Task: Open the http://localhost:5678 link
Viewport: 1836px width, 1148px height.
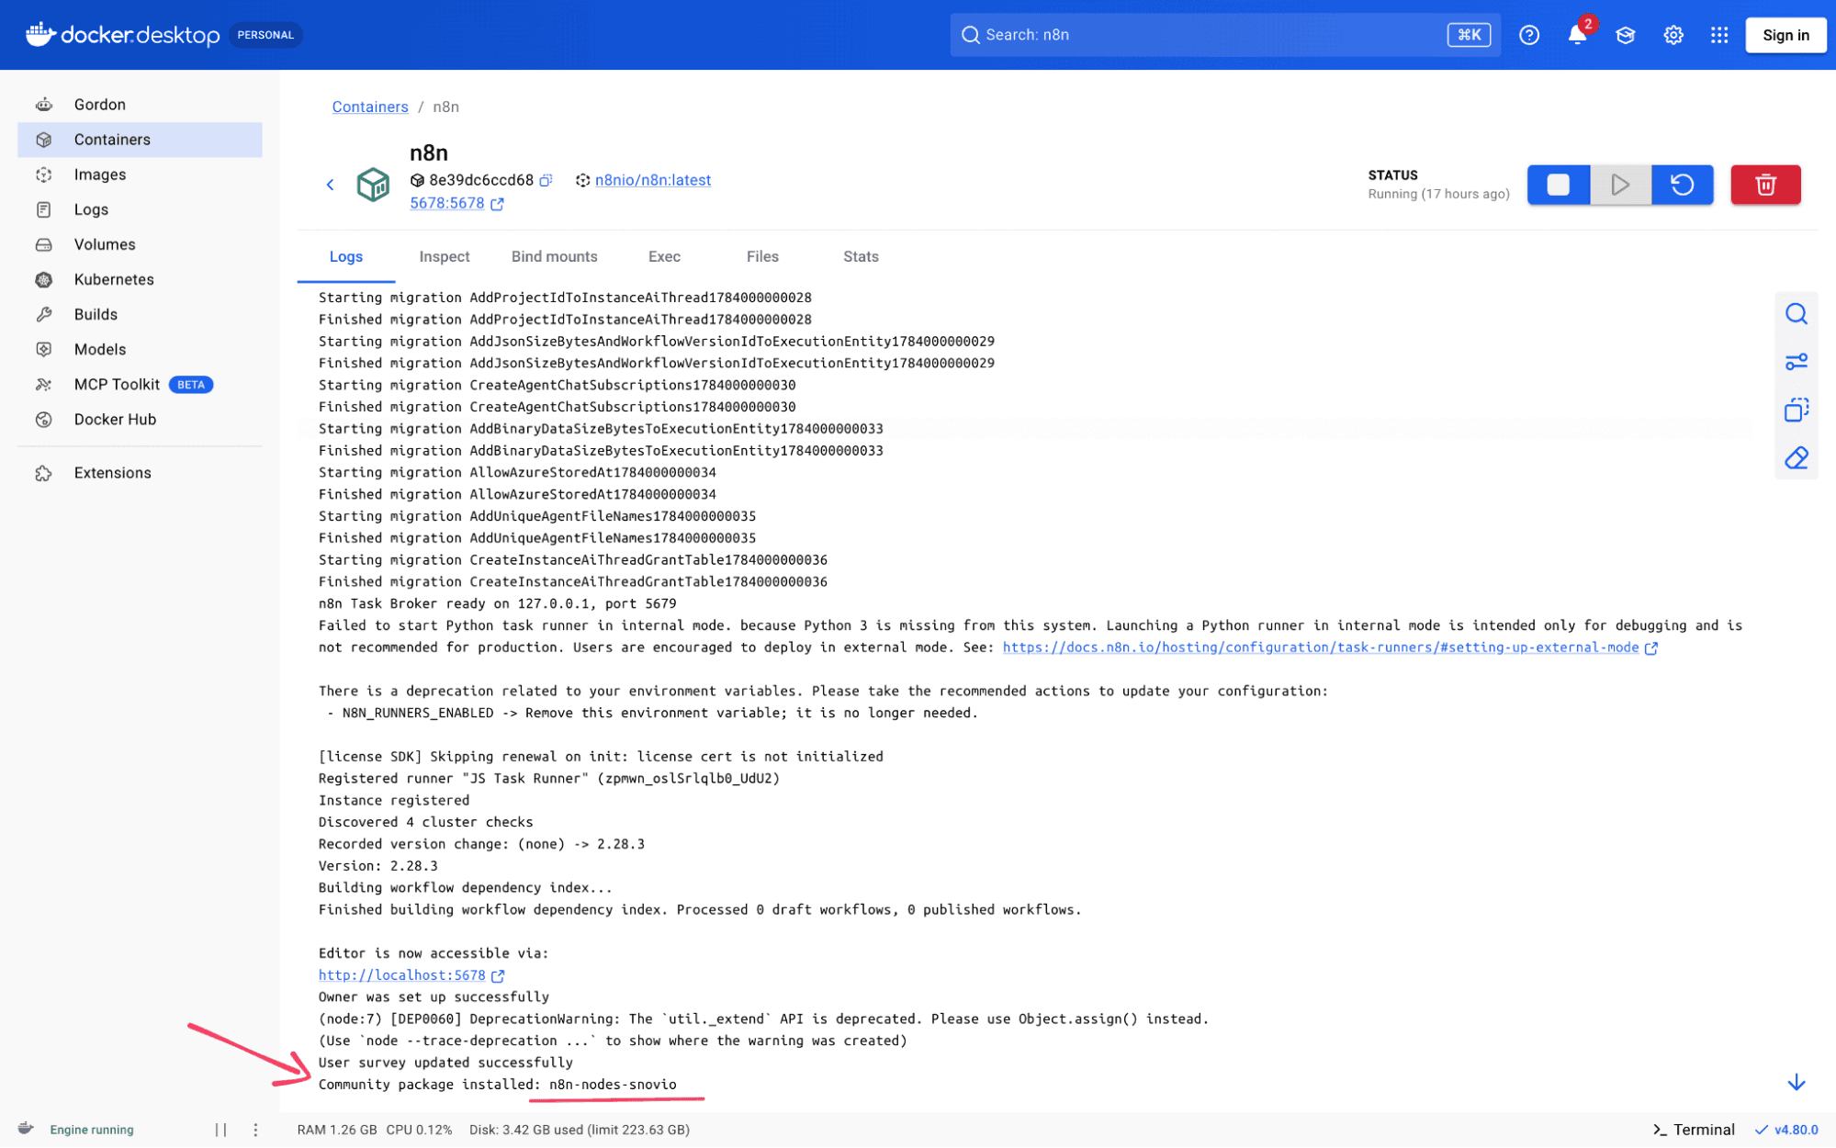Action: [402, 975]
